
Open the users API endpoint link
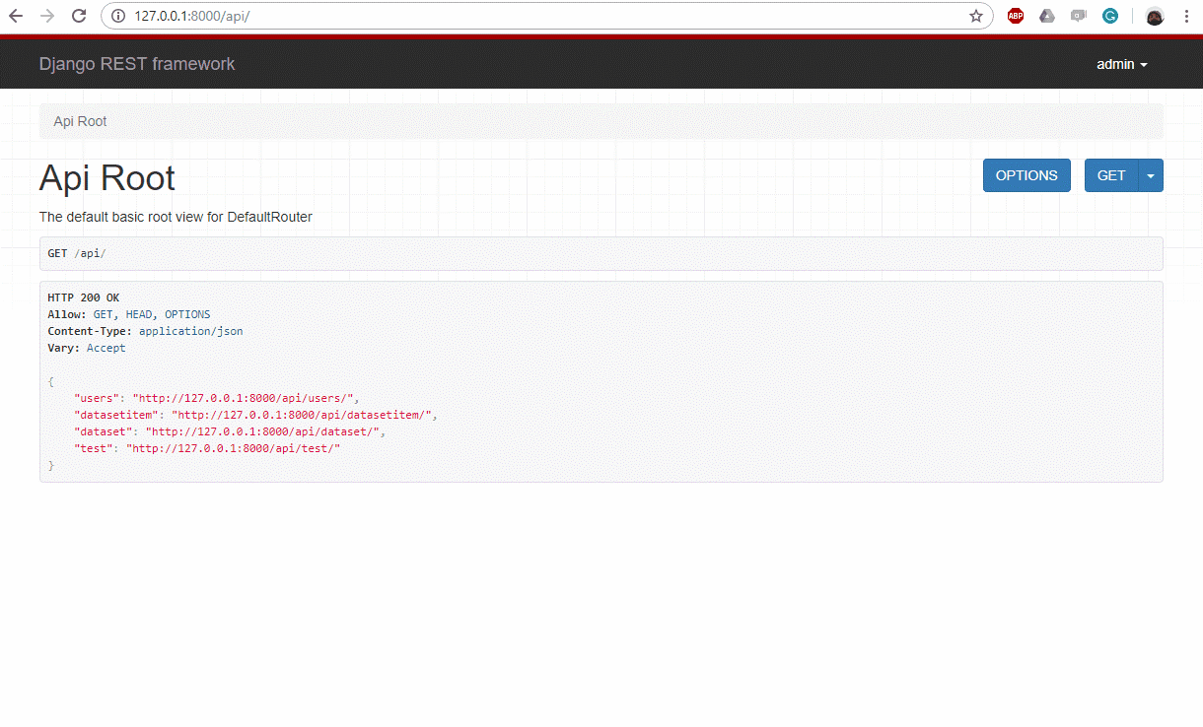click(243, 398)
